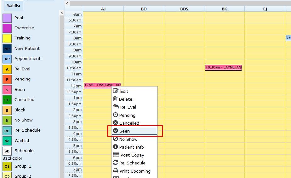The width and height of the screenshot is (291, 178).
Task: Click the Re-Eval reply arrows icon
Action: tap(116, 107)
